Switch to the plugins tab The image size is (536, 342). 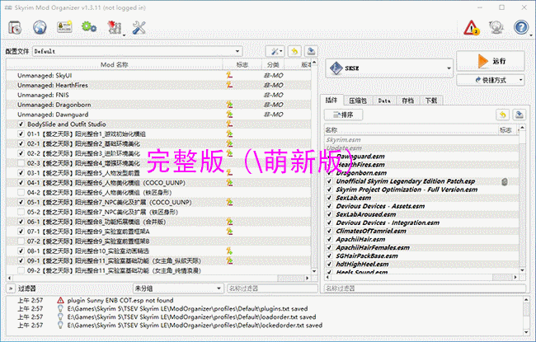click(x=331, y=100)
